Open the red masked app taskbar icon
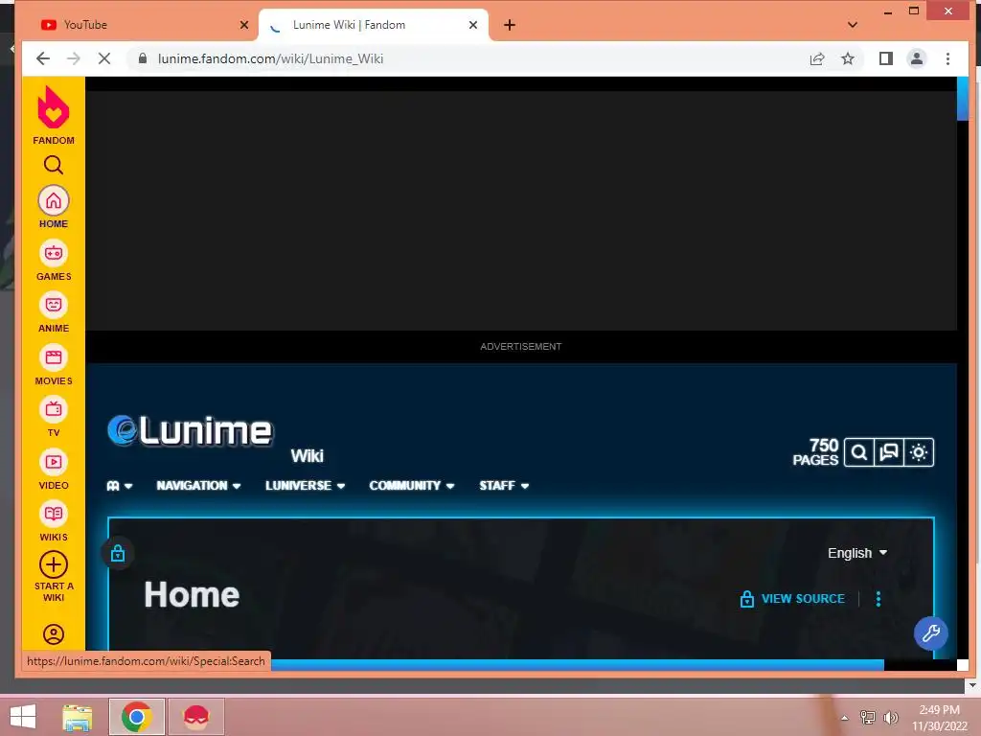 click(195, 717)
